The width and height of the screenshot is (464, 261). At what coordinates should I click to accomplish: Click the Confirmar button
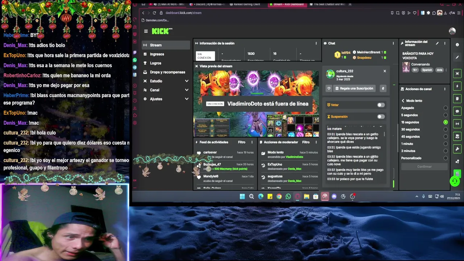(x=424, y=167)
